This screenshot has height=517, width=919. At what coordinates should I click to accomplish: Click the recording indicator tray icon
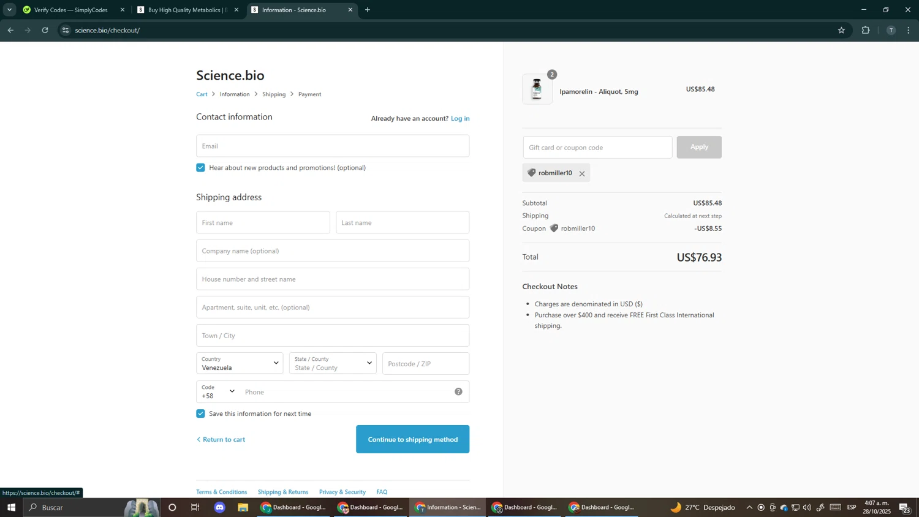761,507
